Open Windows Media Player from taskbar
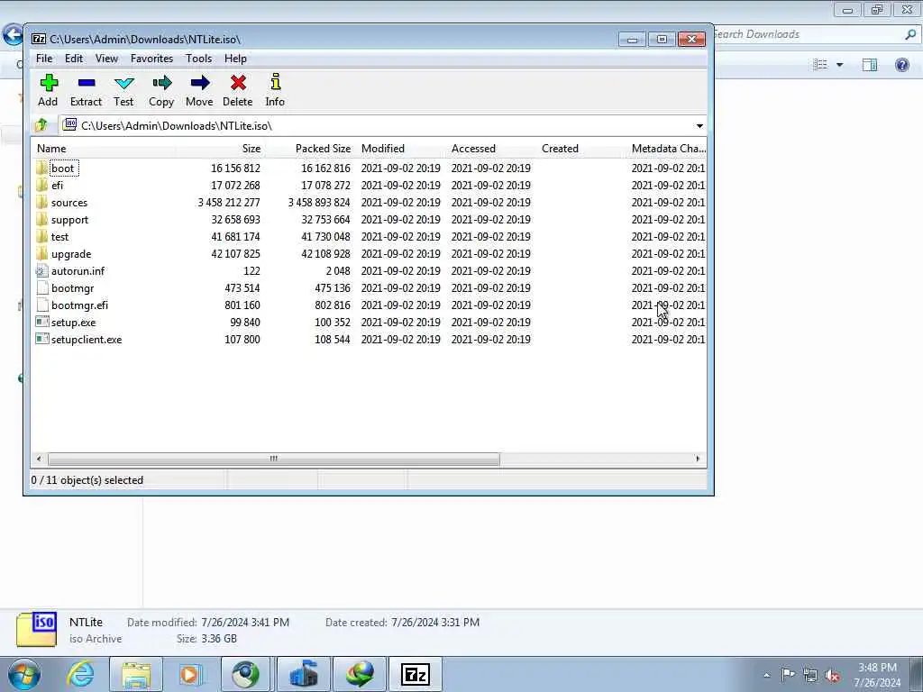The image size is (923, 692). [191, 674]
